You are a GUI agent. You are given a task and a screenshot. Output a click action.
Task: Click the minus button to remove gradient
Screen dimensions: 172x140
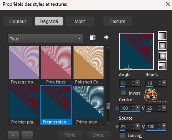[x=27, y=135]
